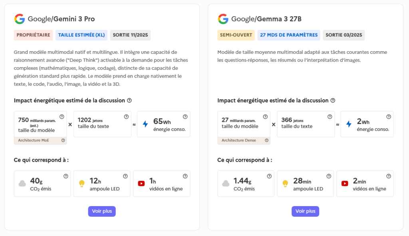The height and width of the screenshot is (236, 409).
Task: Open the info icon in the 12 h ampoule LED box
Action: click(125, 176)
